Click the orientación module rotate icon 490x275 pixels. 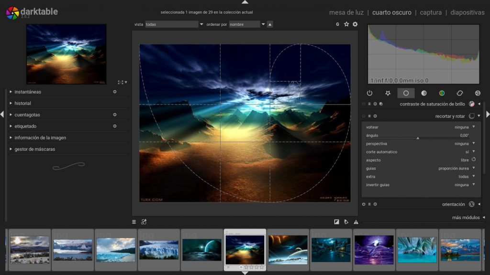(471, 204)
